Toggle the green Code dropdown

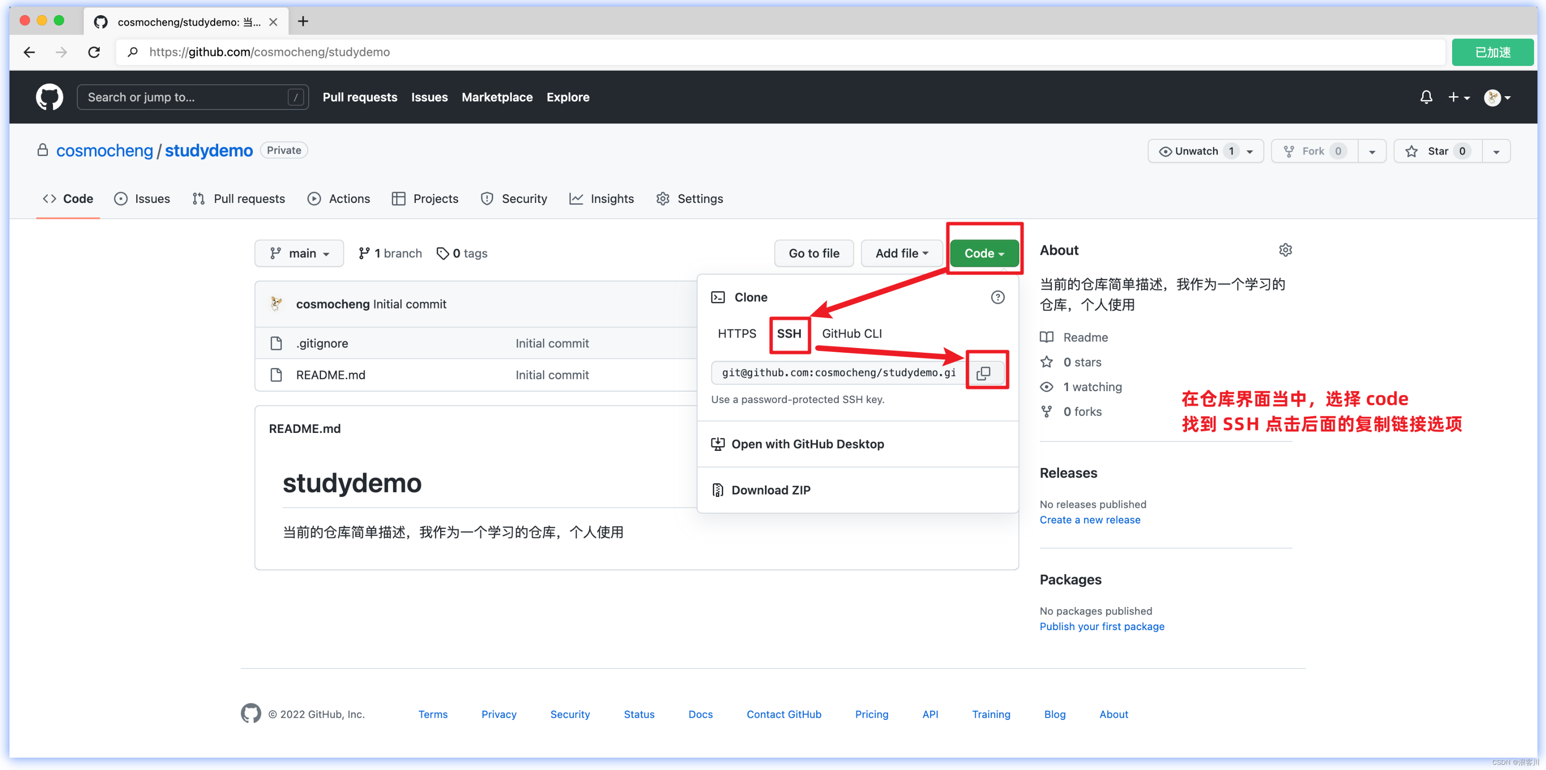pyautogui.click(x=984, y=253)
